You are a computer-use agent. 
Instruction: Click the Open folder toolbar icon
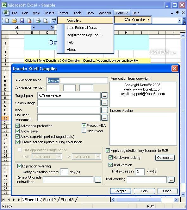15,21
